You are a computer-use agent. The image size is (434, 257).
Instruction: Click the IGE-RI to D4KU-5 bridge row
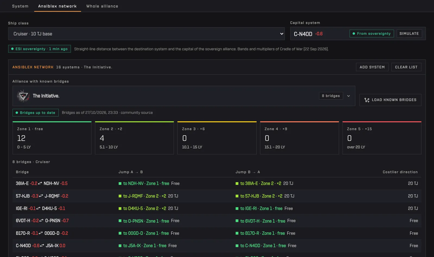pyautogui.click(x=217, y=208)
